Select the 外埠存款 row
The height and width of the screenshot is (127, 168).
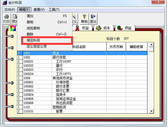tap(82, 82)
